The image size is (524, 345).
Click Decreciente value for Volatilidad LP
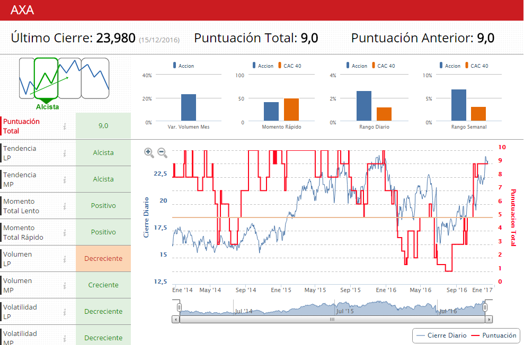point(103,311)
